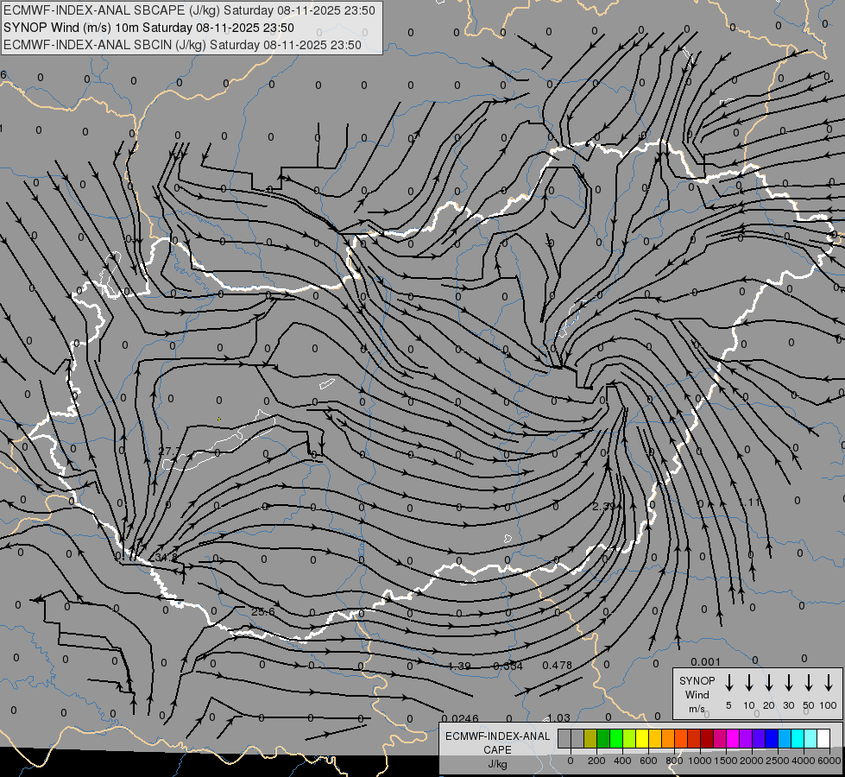Screen dimensions: 845x777
Task: Click the indigo swatch after 2000 tick
Action: point(759,738)
